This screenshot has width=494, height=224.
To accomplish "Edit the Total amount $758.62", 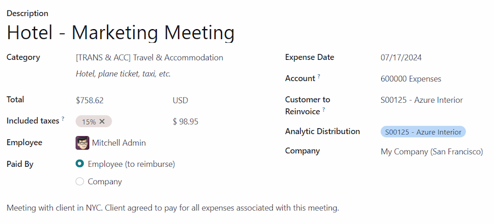I will [90, 101].
